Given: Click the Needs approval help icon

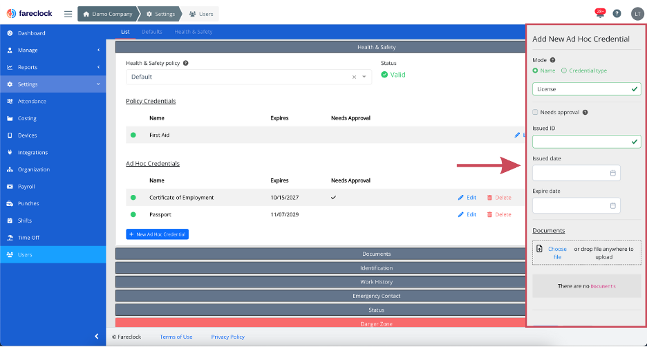Looking at the screenshot, I should point(585,112).
